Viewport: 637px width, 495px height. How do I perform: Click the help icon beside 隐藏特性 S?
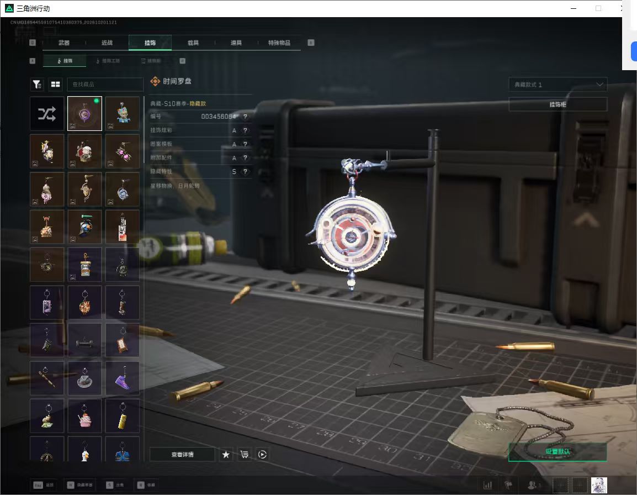click(x=245, y=172)
